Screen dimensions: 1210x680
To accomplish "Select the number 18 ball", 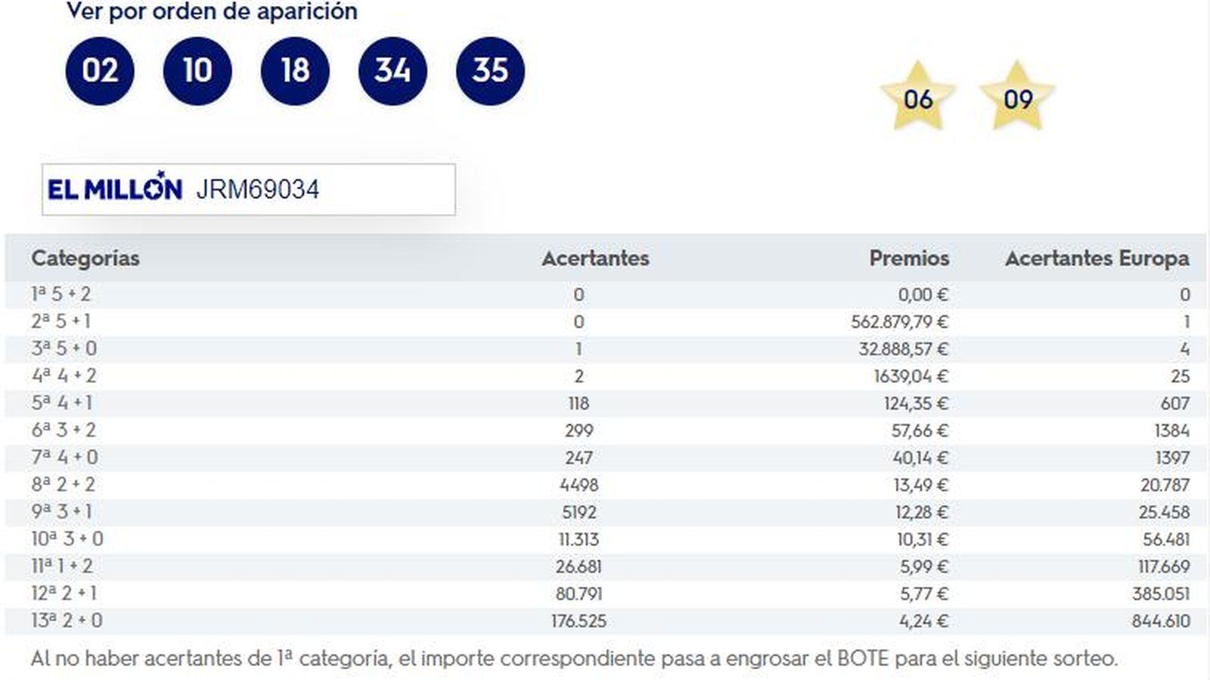I will (x=295, y=70).
